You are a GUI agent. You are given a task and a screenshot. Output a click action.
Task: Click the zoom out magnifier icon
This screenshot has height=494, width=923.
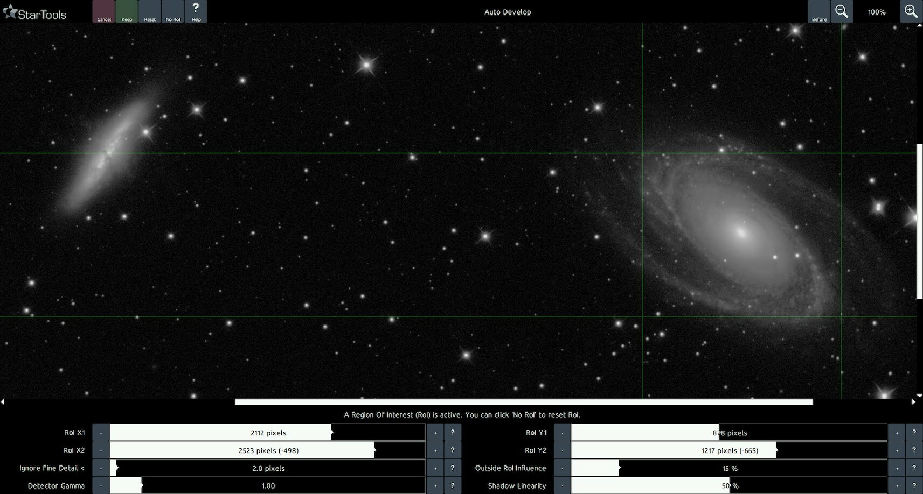(x=841, y=11)
